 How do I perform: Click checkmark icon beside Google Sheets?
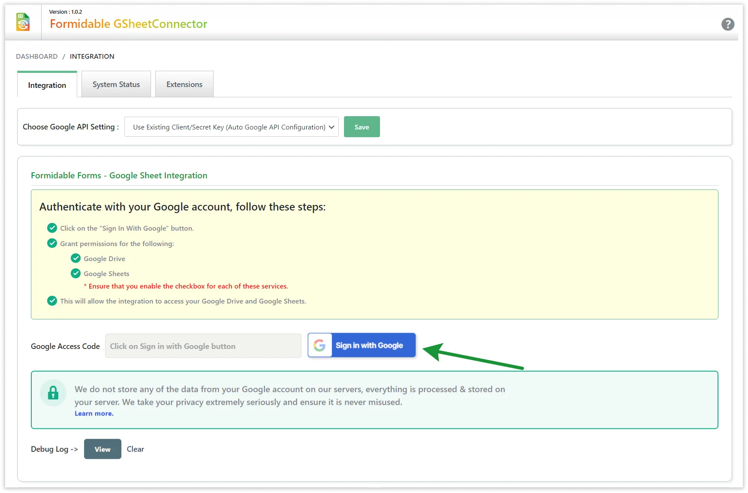pyautogui.click(x=75, y=273)
